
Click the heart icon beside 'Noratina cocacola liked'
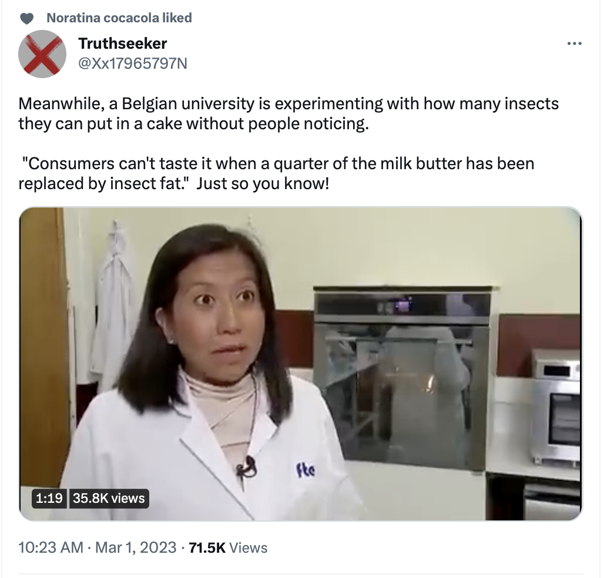pos(26,18)
